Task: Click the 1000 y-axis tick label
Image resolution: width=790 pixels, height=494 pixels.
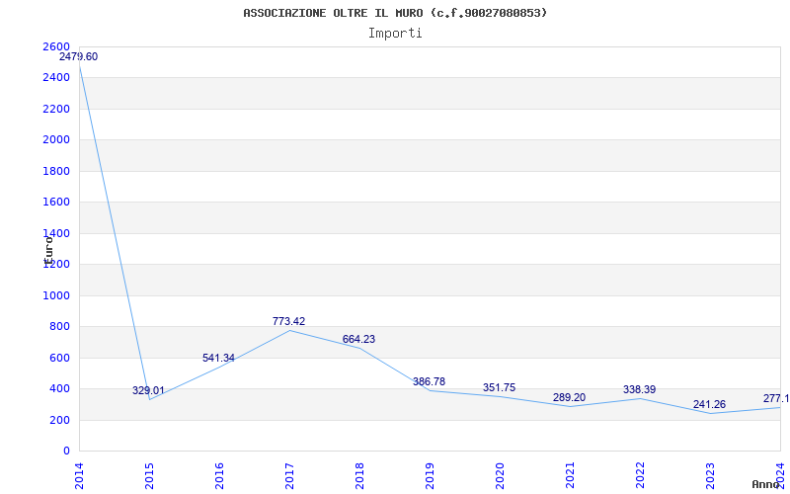Action: click(56, 295)
